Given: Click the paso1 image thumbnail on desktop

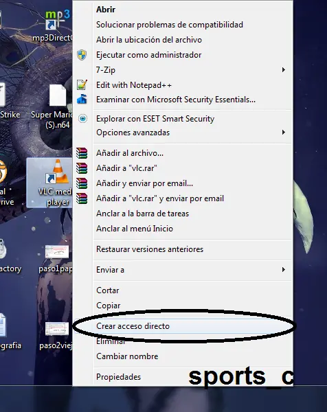Looking at the screenshot, I should click(x=57, y=252).
